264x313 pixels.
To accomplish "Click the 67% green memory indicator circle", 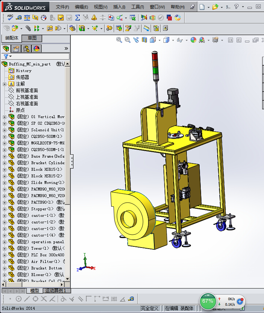I will [x=208, y=301].
